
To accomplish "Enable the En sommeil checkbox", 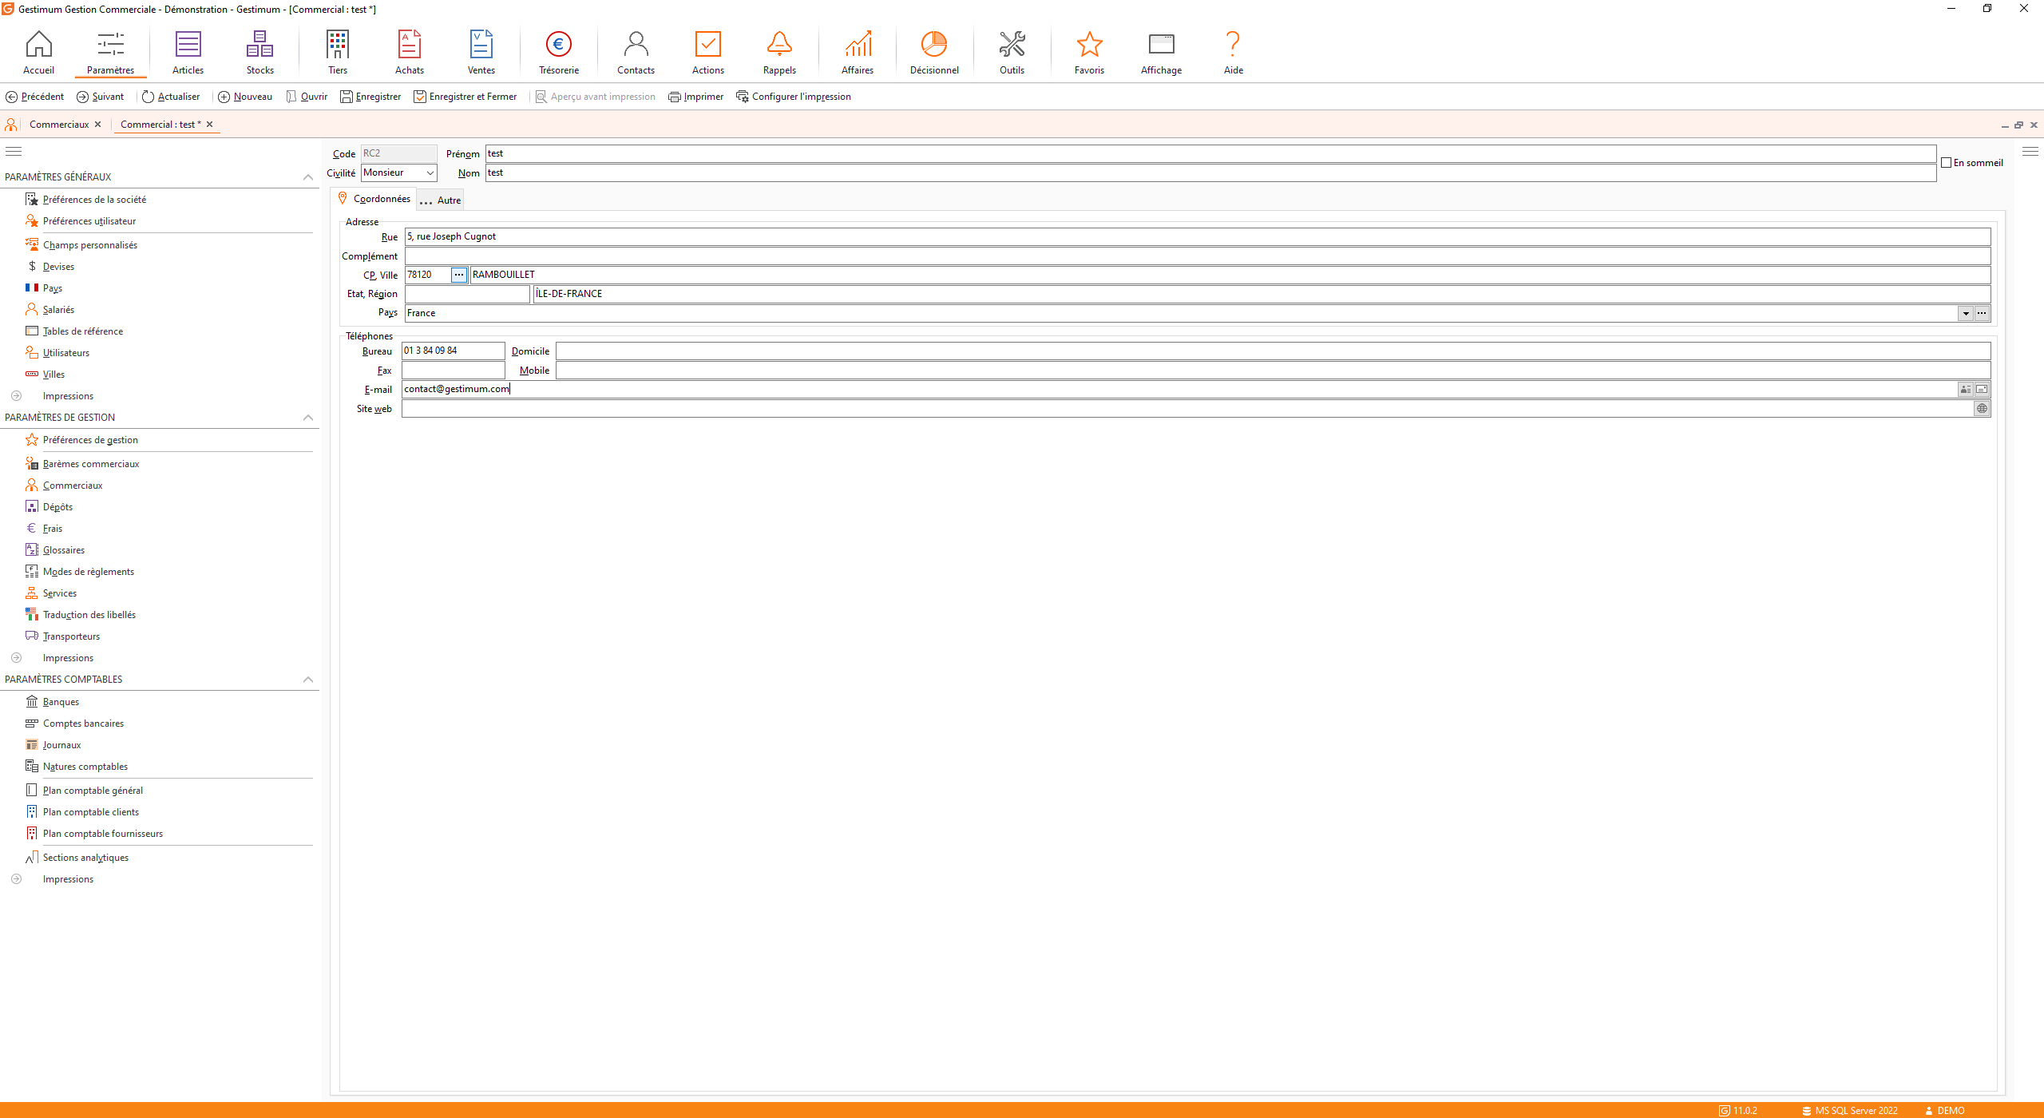I will click(1947, 163).
